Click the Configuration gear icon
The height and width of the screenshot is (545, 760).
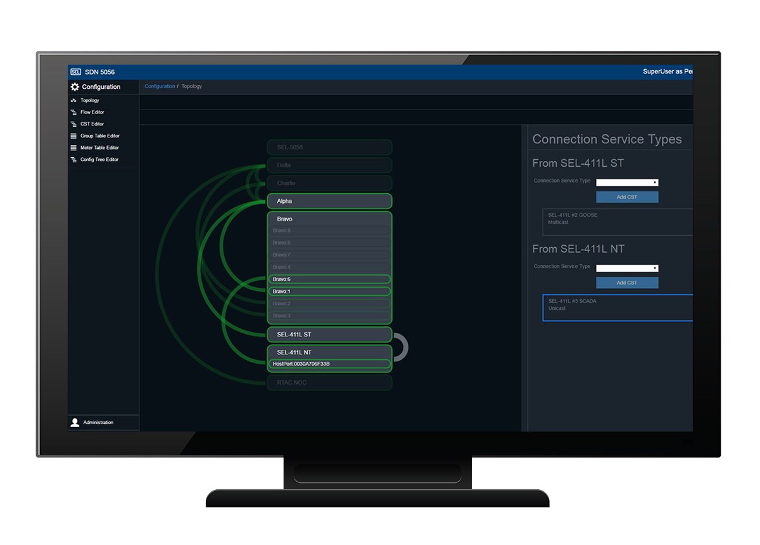75,87
